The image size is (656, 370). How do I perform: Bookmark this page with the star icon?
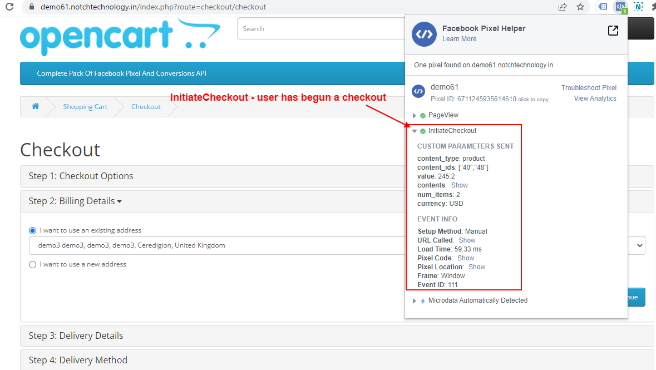(580, 7)
